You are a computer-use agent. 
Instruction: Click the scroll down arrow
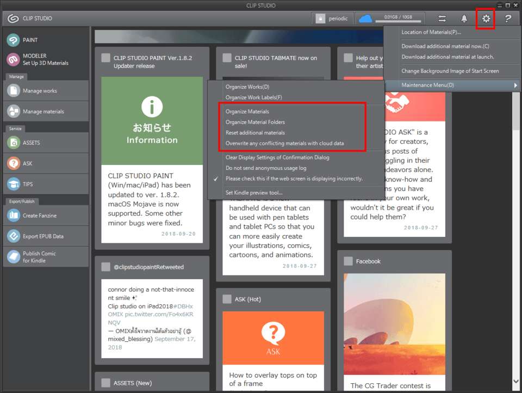click(516, 382)
